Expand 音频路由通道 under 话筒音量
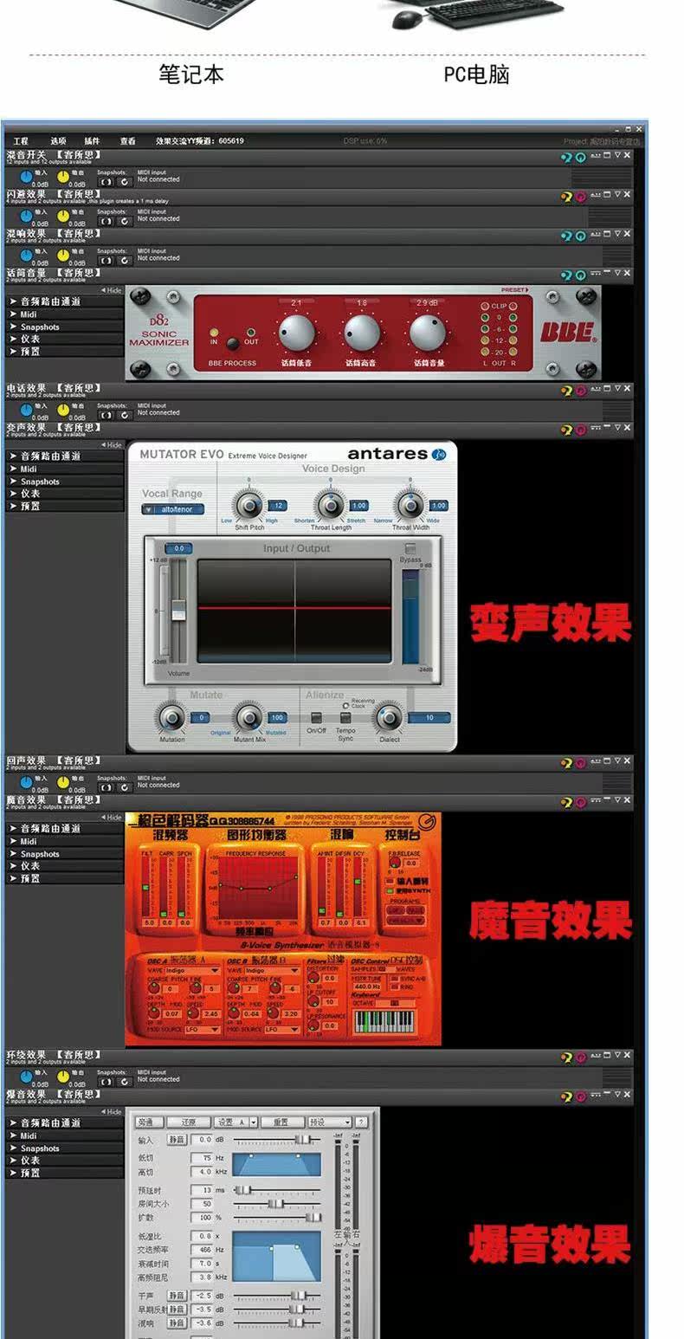 point(64,302)
